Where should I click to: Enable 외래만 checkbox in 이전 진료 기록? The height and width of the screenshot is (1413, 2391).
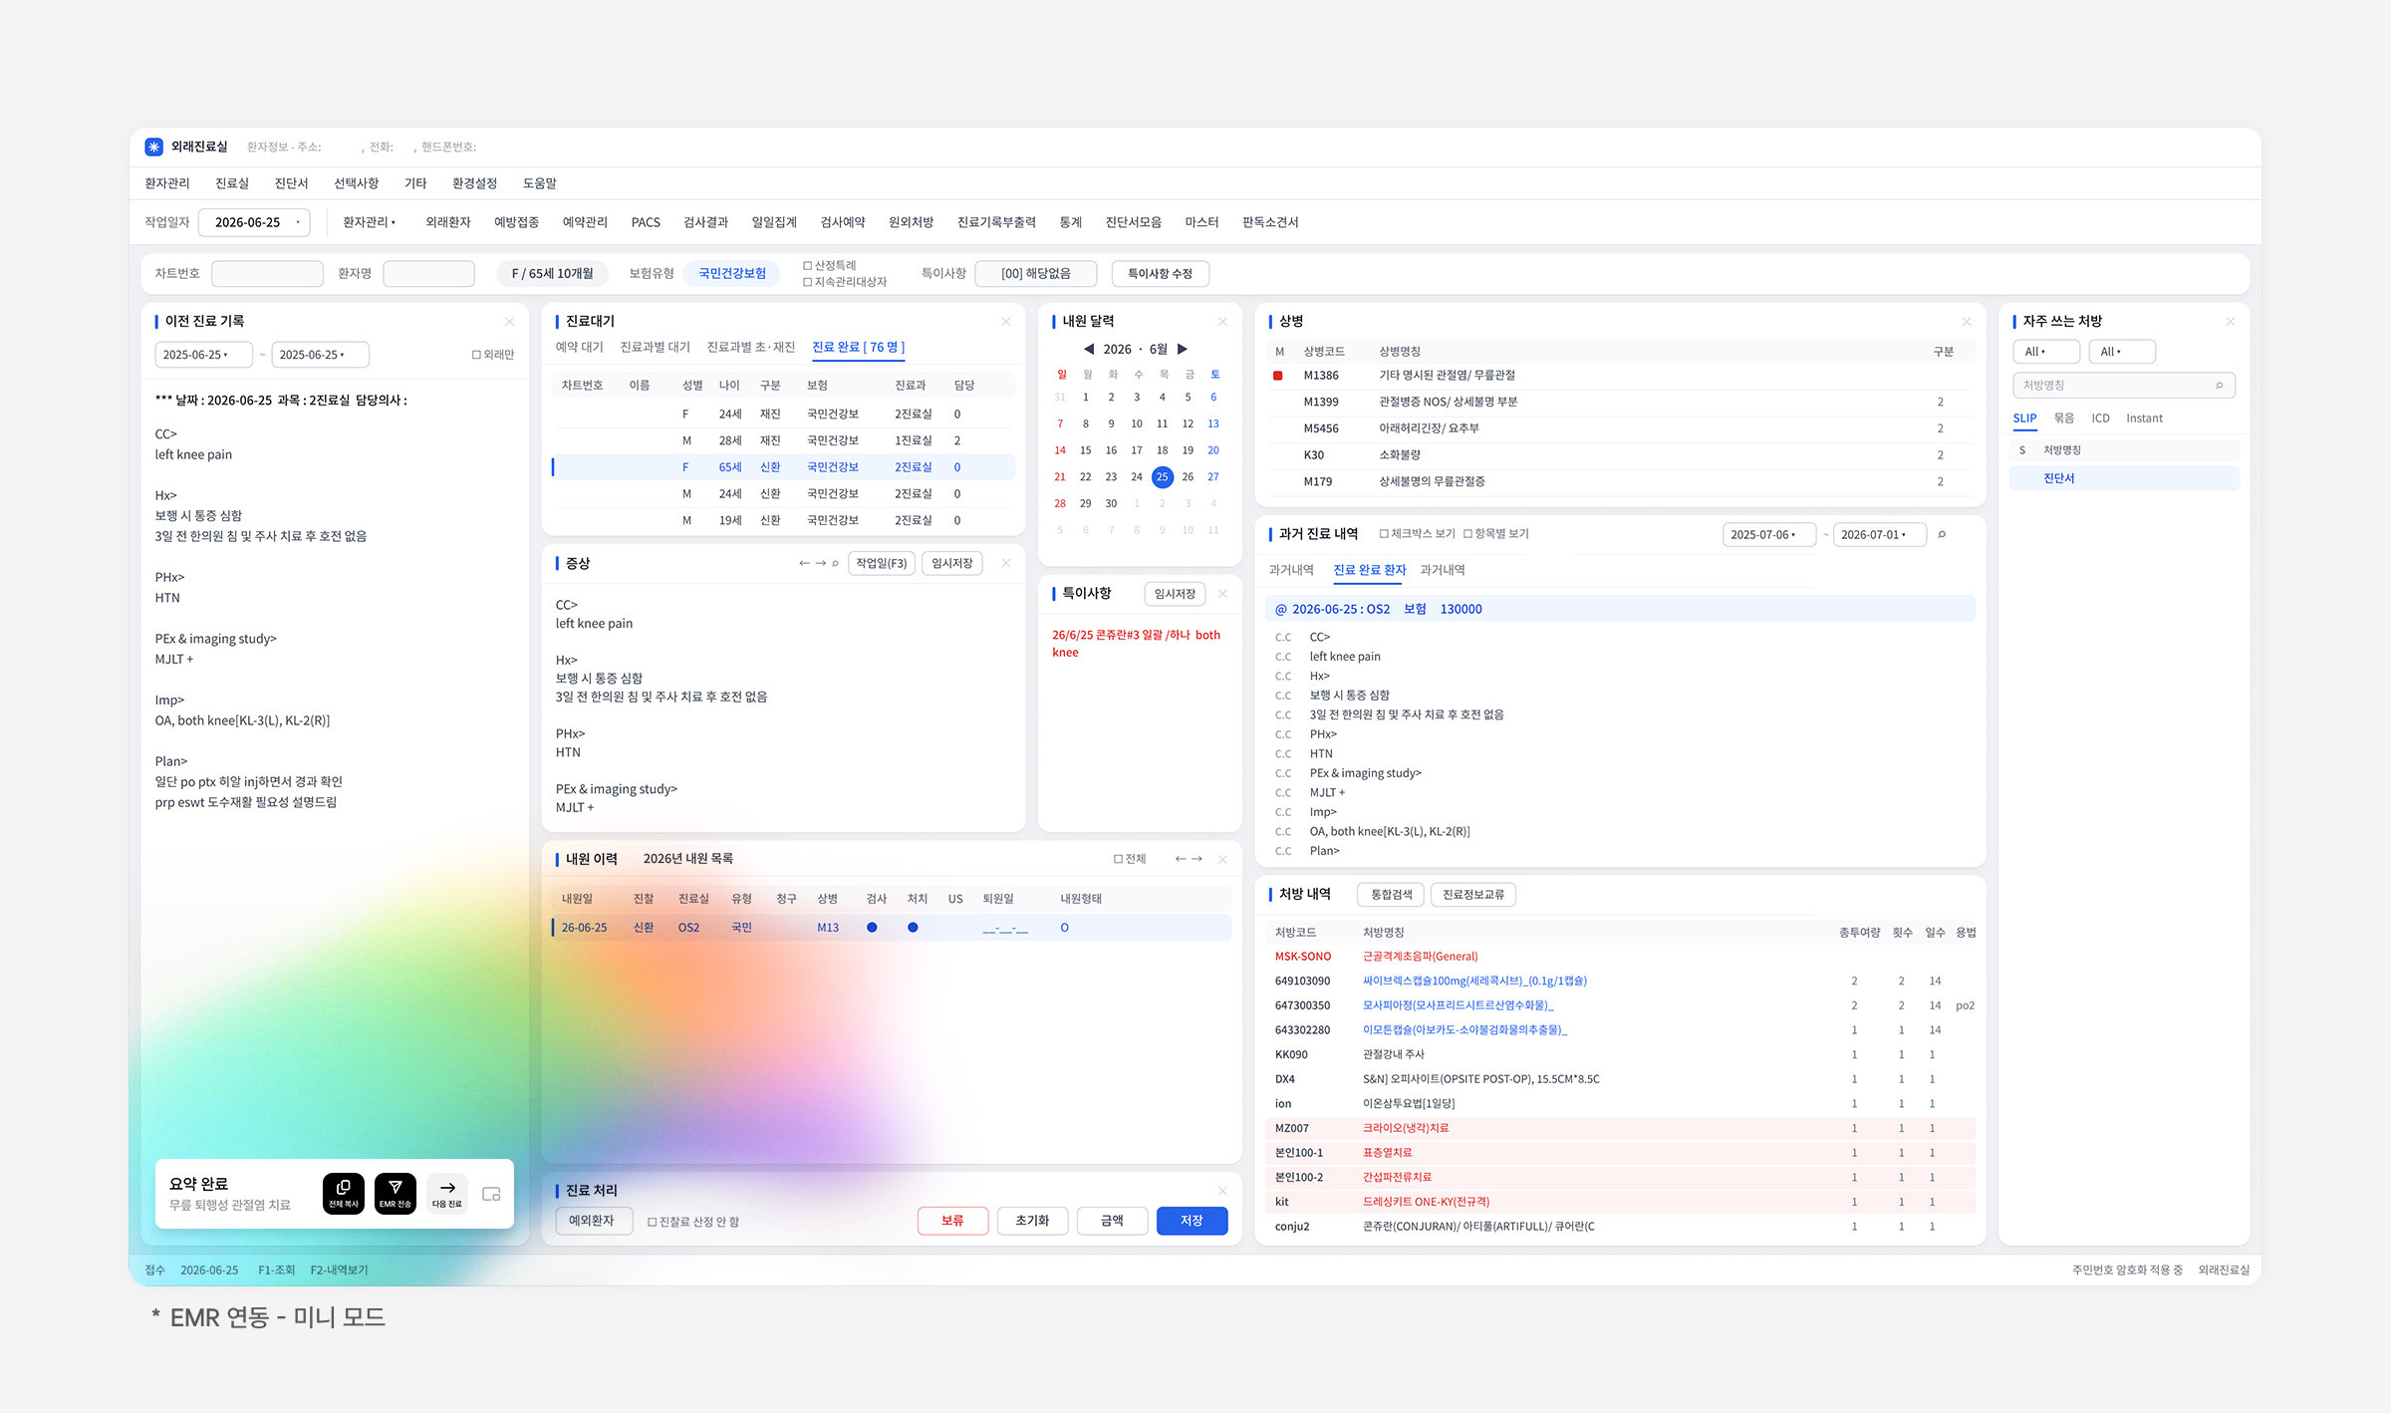tap(476, 355)
